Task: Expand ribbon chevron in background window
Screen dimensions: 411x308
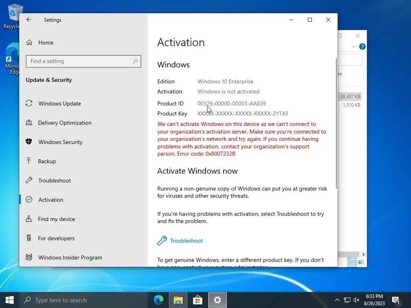Action: click(353, 47)
